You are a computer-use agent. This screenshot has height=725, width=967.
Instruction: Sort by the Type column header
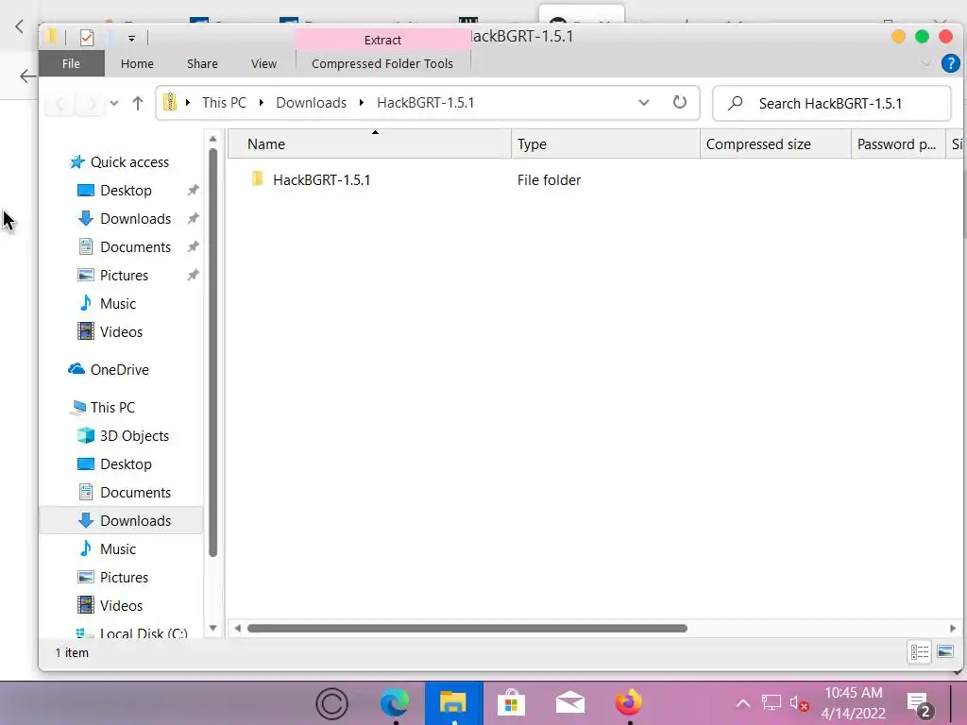pyautogui.click(x=605, y=144)
